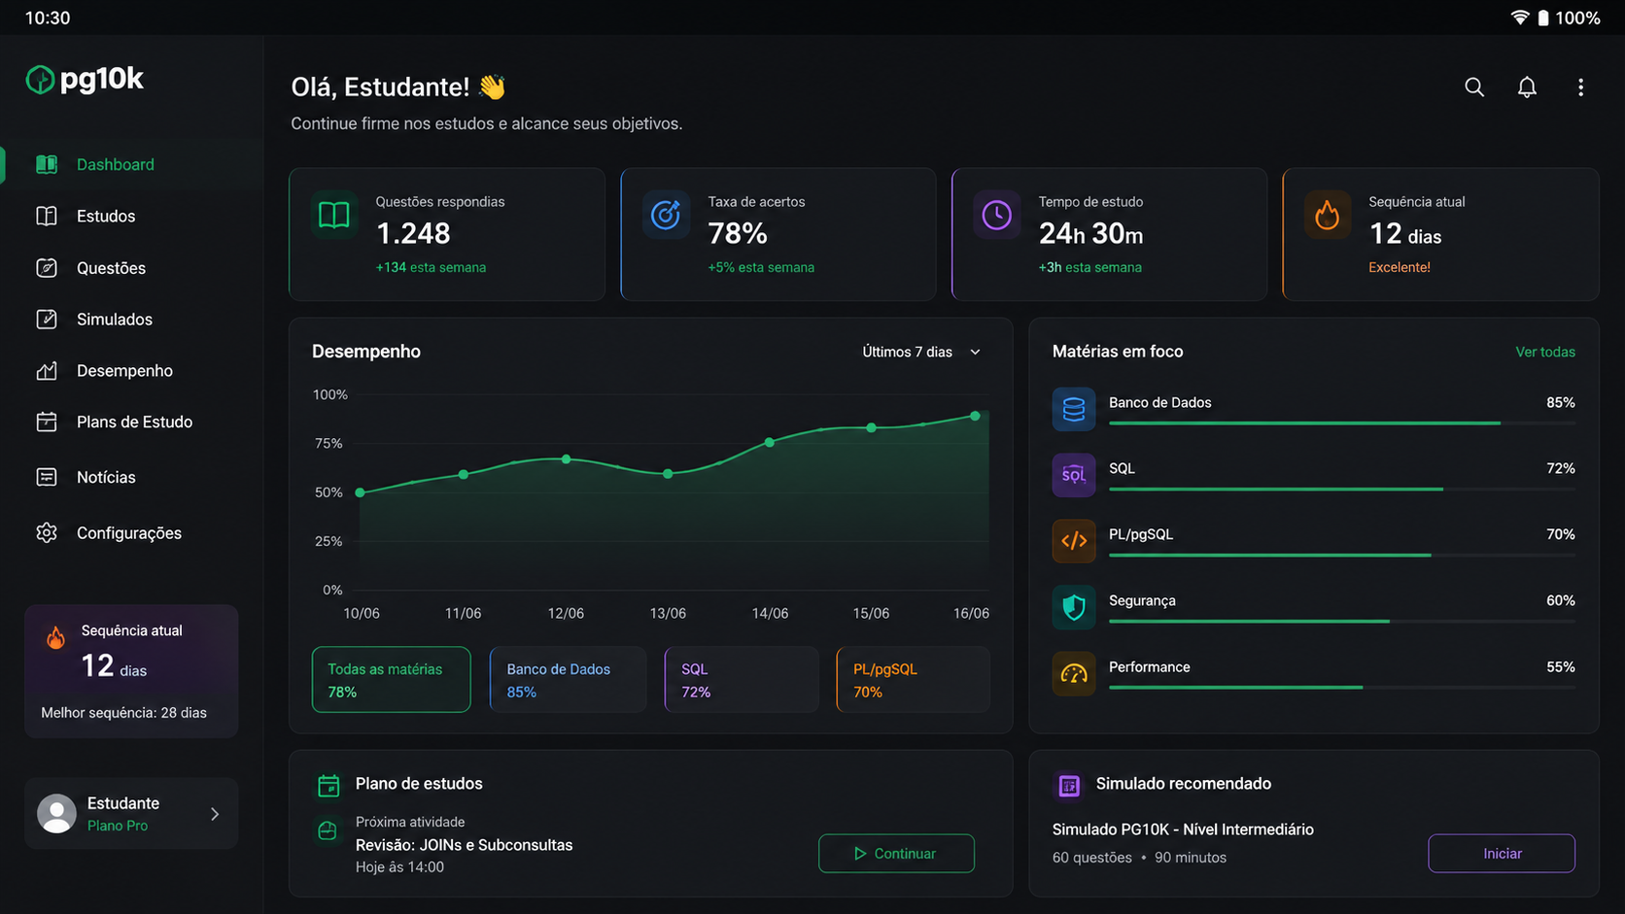Open the Últimos 7 dias dropdown
The image size is (1625, 914).
[x=921, y=352]
